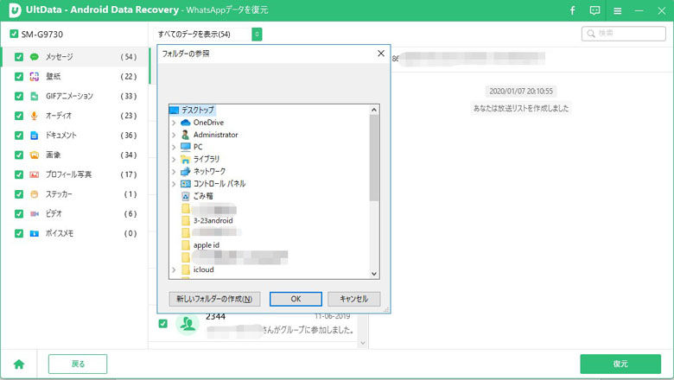Toggle the オーディオ checkbox
674x380 pixels.
pos(19,116)
